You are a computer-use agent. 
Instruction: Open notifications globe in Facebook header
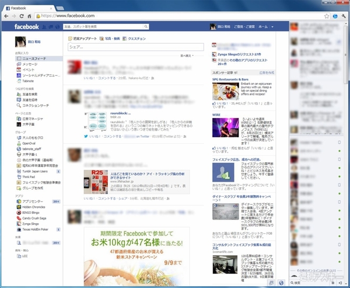[x=58, y=27]
